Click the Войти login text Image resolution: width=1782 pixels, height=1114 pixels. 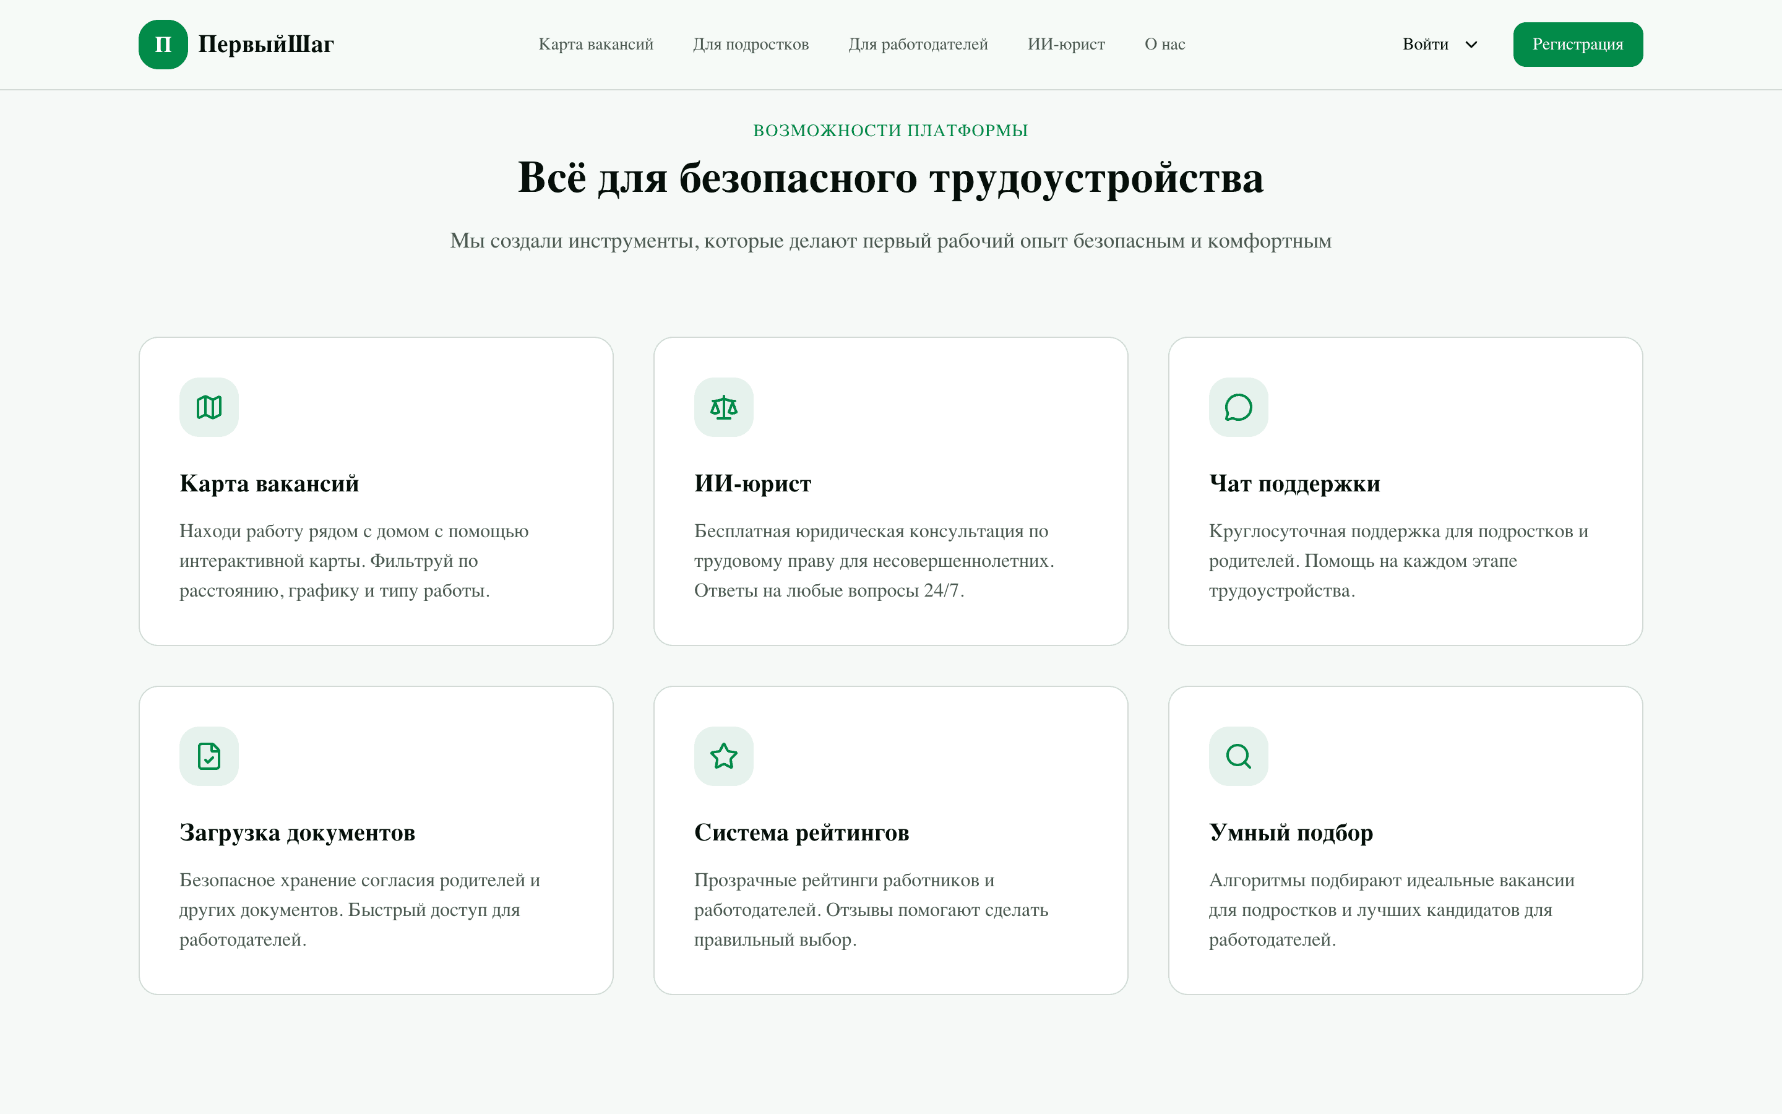click(1425, 44)
